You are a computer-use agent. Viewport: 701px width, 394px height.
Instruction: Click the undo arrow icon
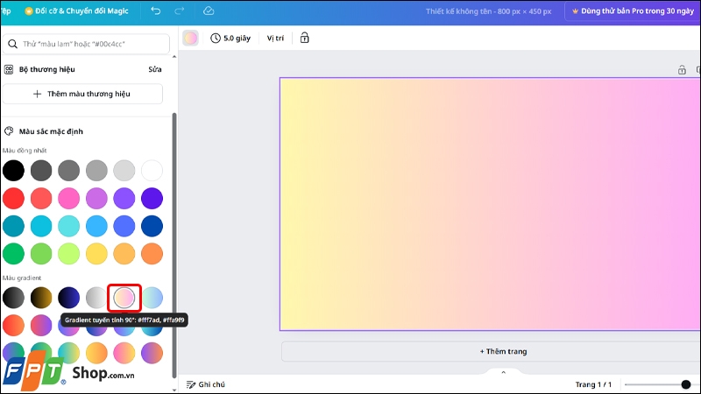tap(156, 11)
